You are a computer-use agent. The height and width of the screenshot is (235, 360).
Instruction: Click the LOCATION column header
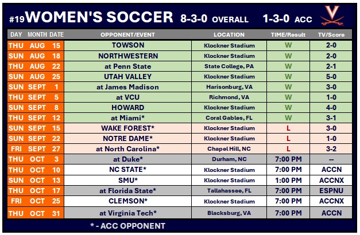pos(229,35)
